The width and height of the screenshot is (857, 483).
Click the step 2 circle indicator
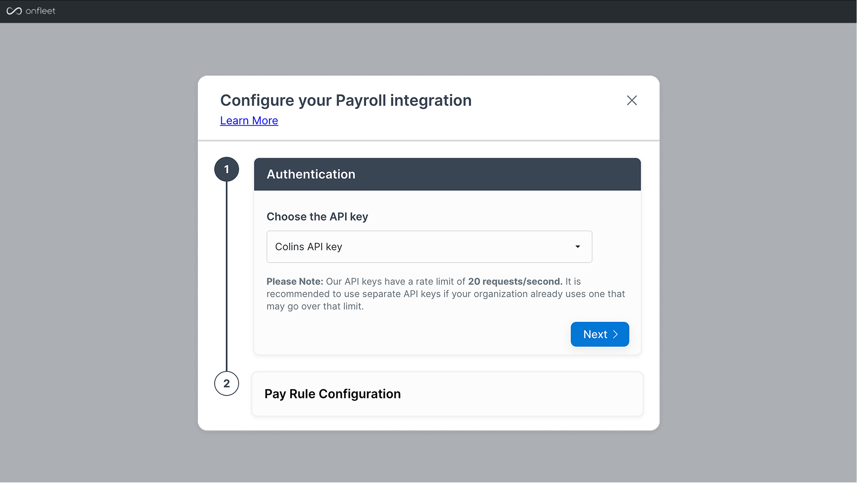click(227, 383)
